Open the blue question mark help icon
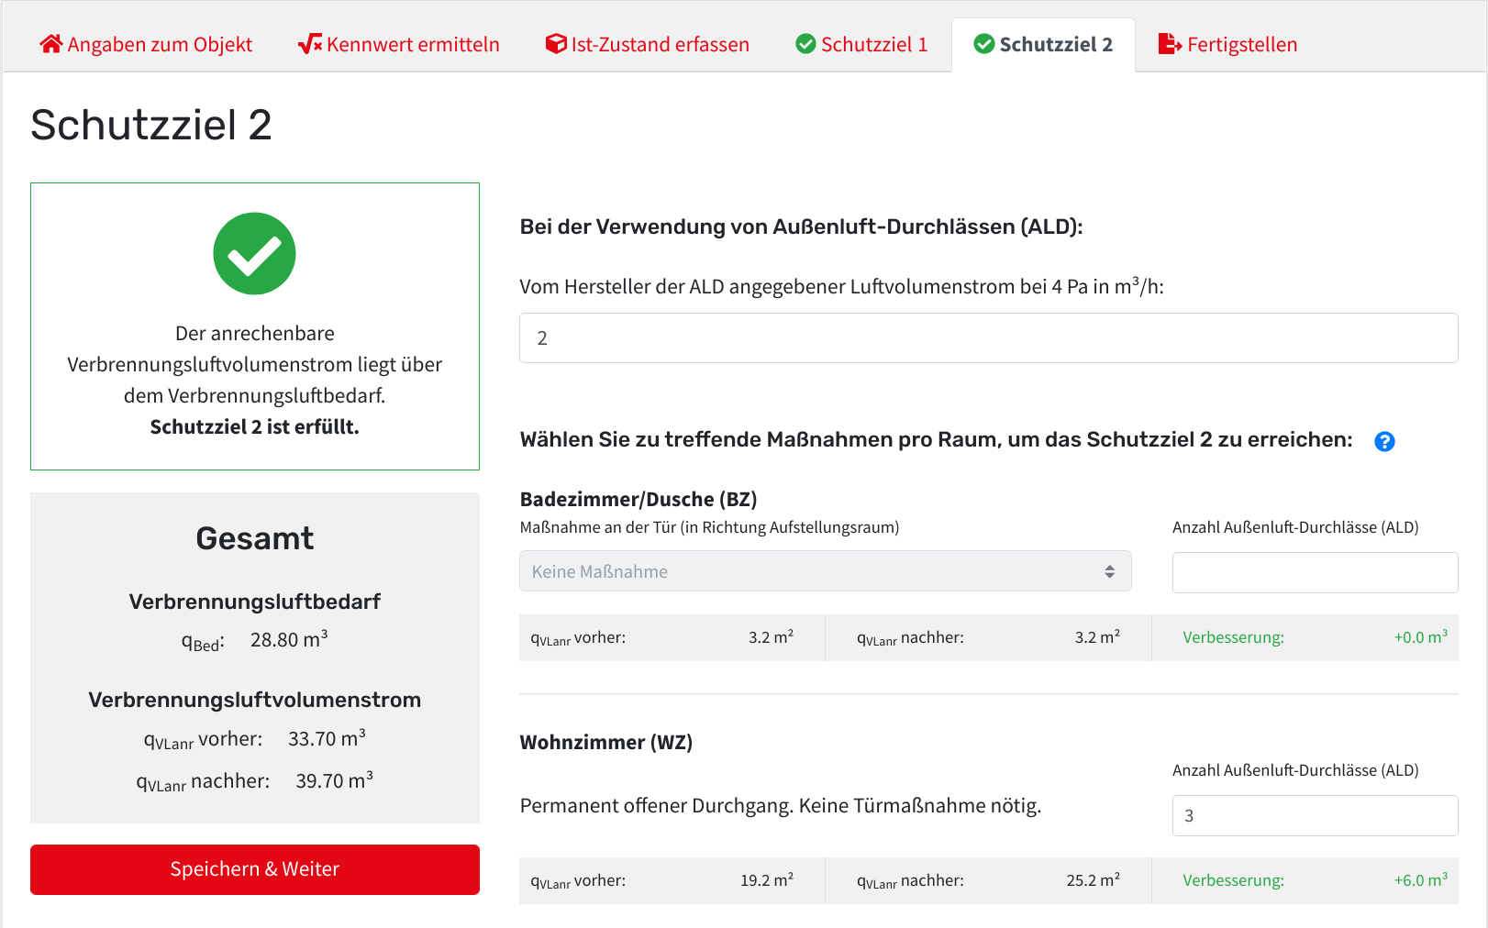This screenshot has height=928, width=1488. point(1384,442)
